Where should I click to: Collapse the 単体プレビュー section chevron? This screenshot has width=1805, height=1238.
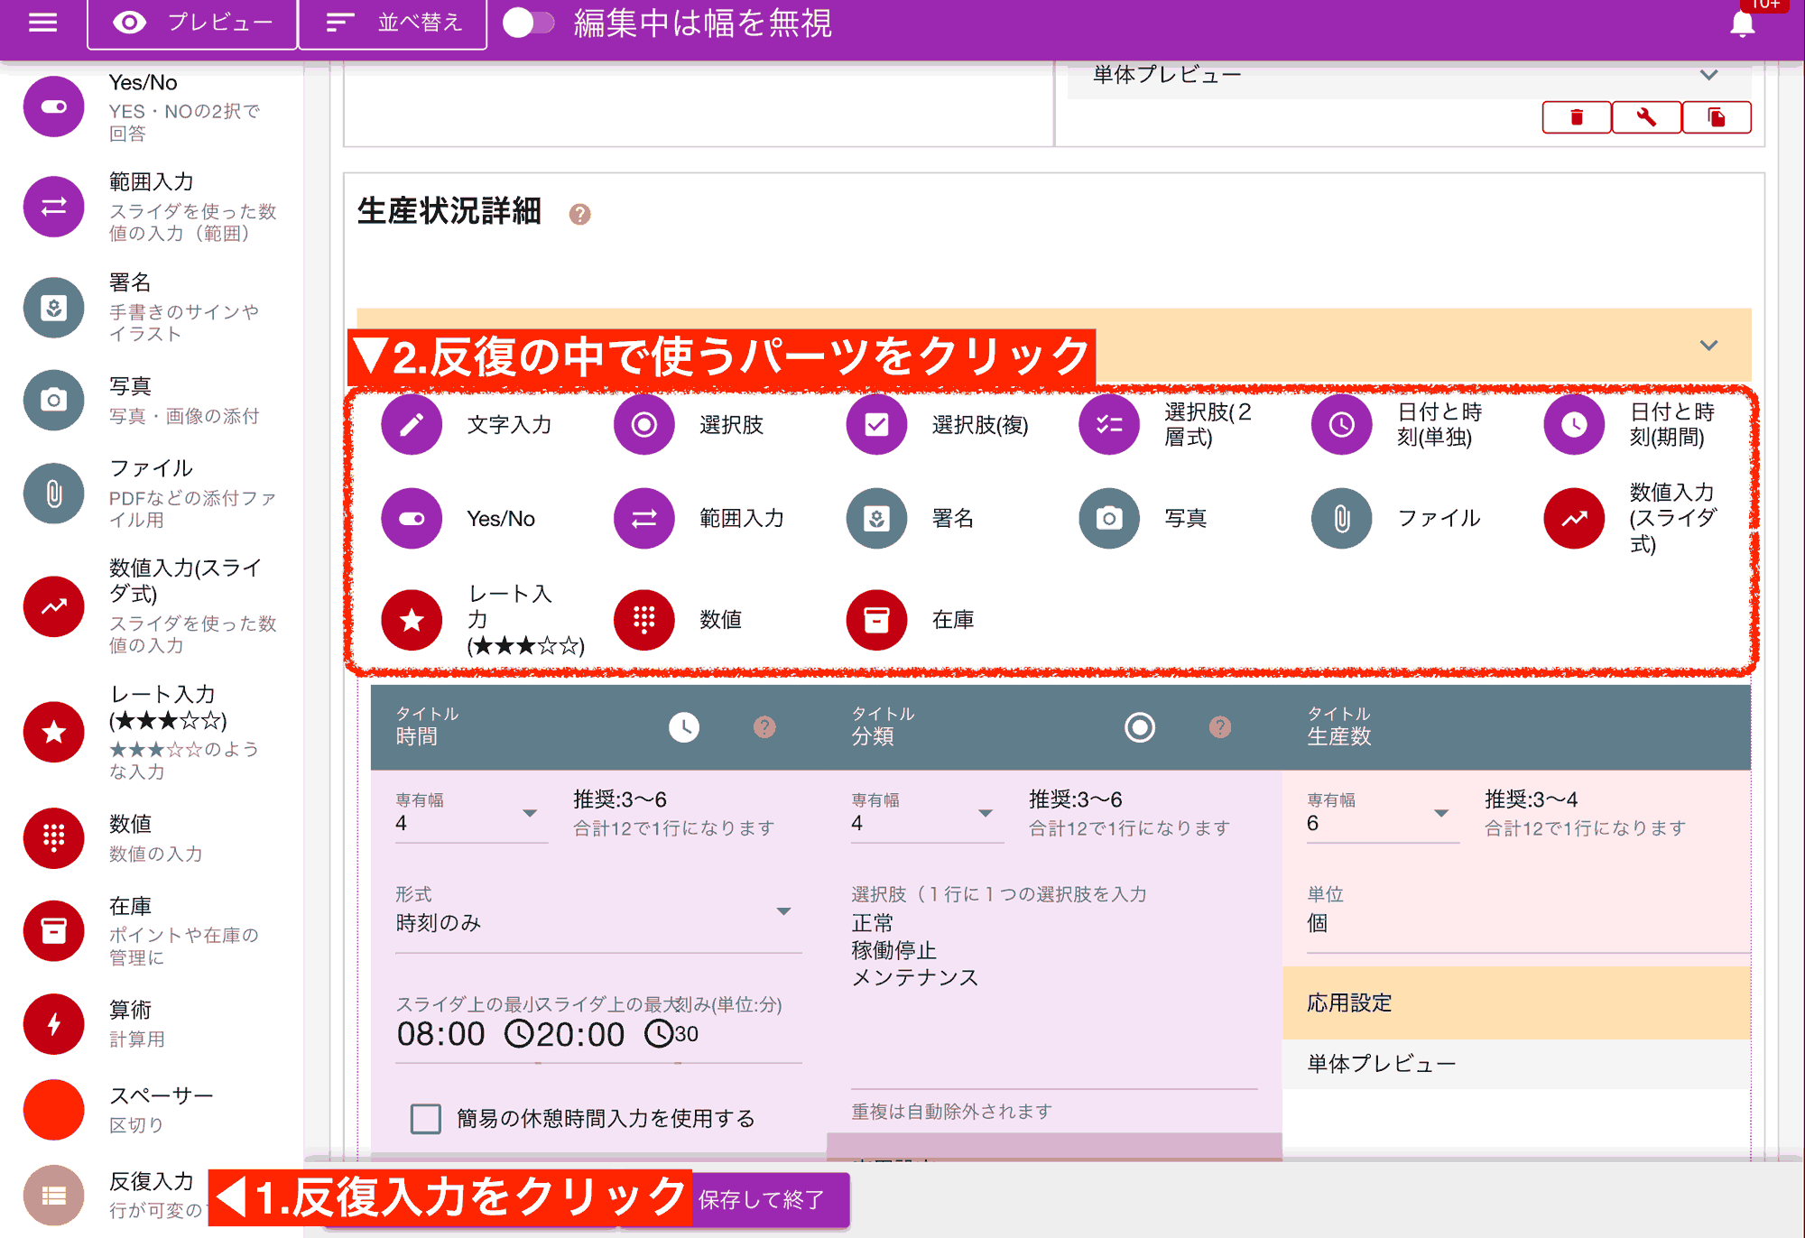coord(1708,75)
